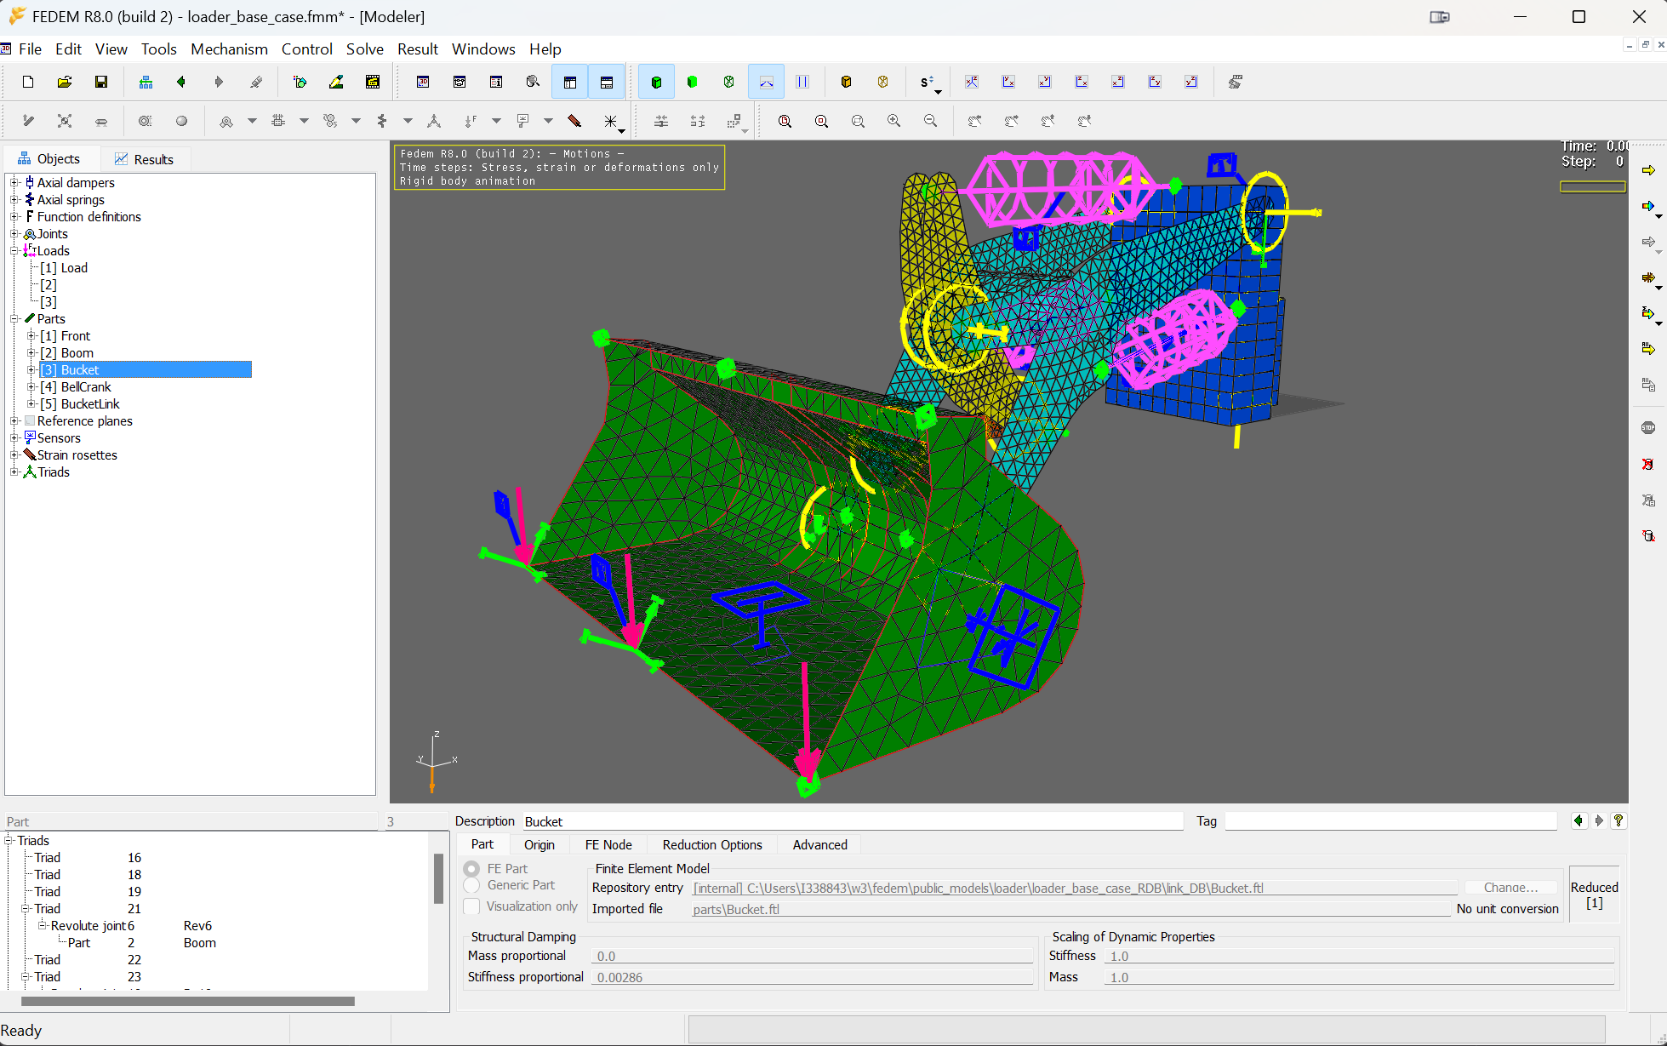Click the solver settings icon at toolbar end
The width and height of the screenshot is (1667, 1046).
point(1236,82)
